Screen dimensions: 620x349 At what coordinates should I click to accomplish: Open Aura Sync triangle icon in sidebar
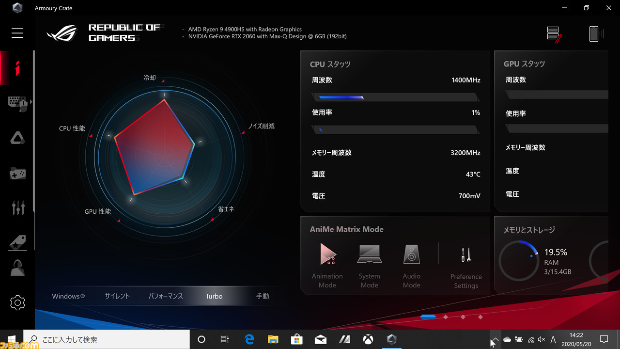pos(17,138)
